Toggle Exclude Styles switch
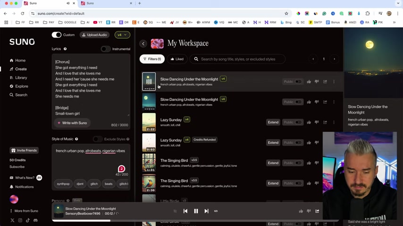 [97, 139]
